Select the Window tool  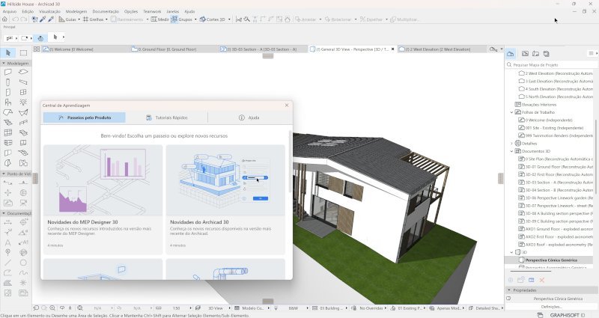click(23, 92)
